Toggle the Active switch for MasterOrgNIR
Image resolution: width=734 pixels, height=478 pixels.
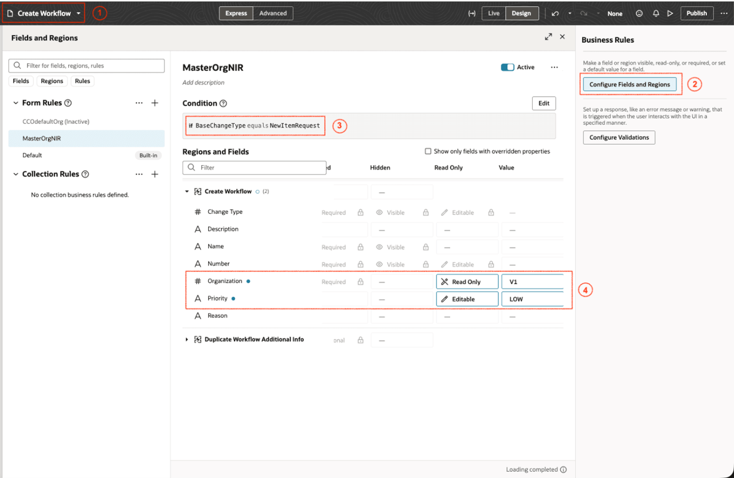[507, 67]
